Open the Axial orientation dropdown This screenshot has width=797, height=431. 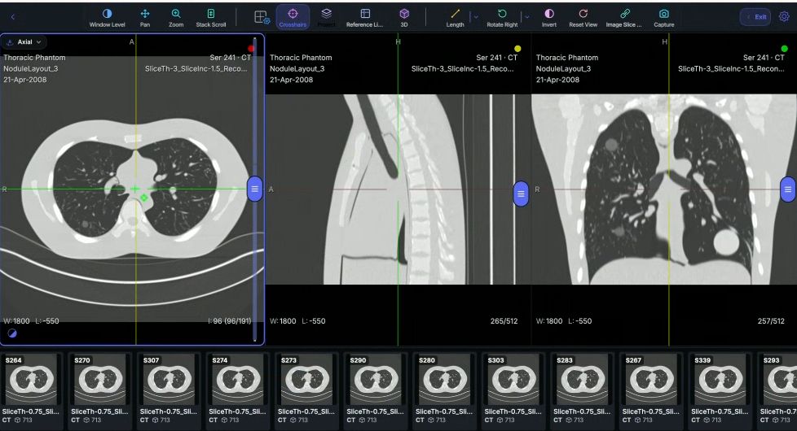click(24, 42)
